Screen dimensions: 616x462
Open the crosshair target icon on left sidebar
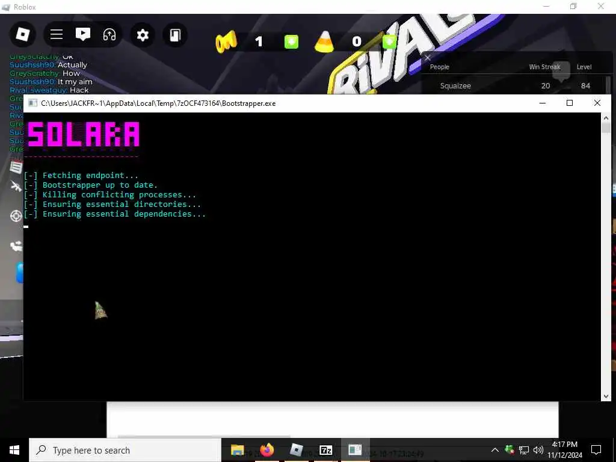(x=16, y=216)
